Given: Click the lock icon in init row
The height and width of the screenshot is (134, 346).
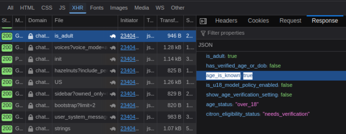Looking at the screenshot, I should tap(31, 59).
